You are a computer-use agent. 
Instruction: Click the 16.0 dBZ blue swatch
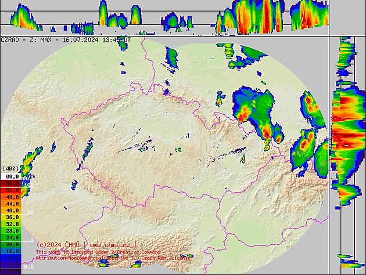pyautogui.click(x=12, y=252)
